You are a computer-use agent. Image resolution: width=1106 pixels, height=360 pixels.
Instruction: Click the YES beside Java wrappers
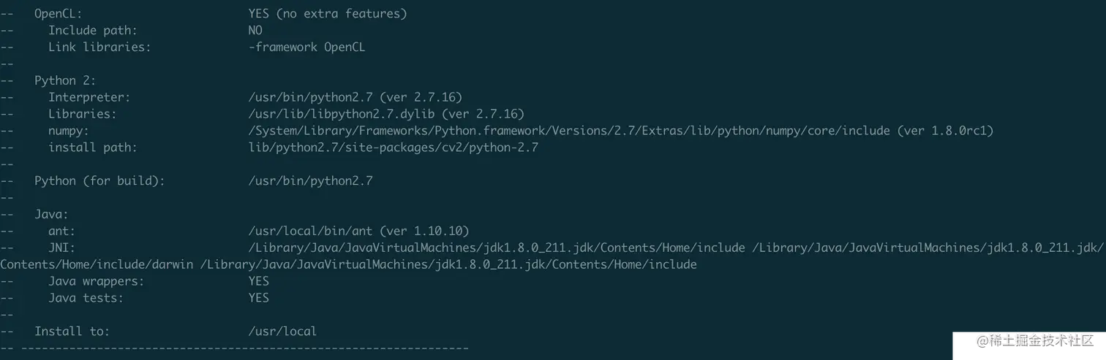[258, 281]
